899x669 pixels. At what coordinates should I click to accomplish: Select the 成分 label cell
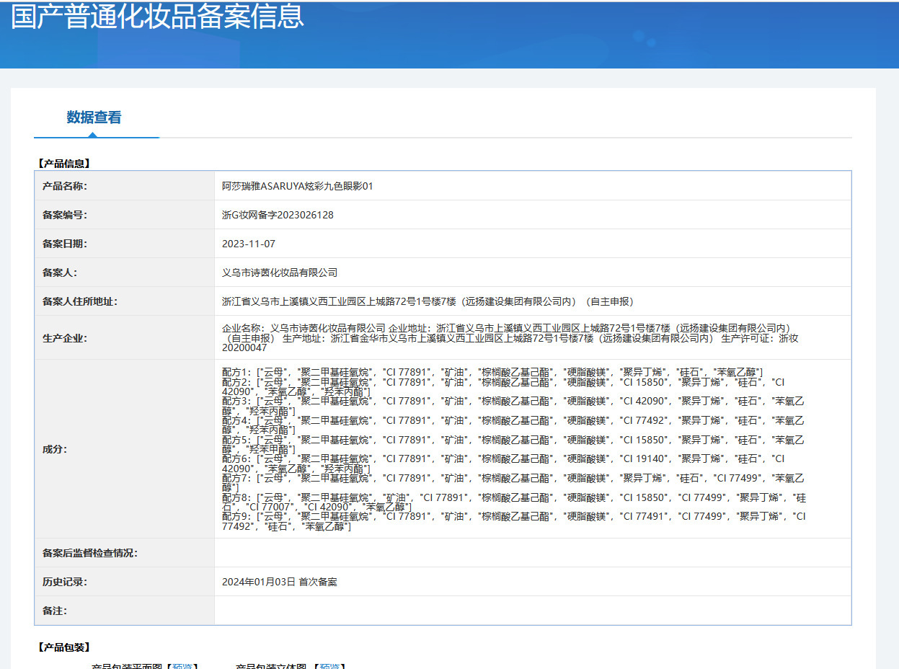tap(125, 449)
